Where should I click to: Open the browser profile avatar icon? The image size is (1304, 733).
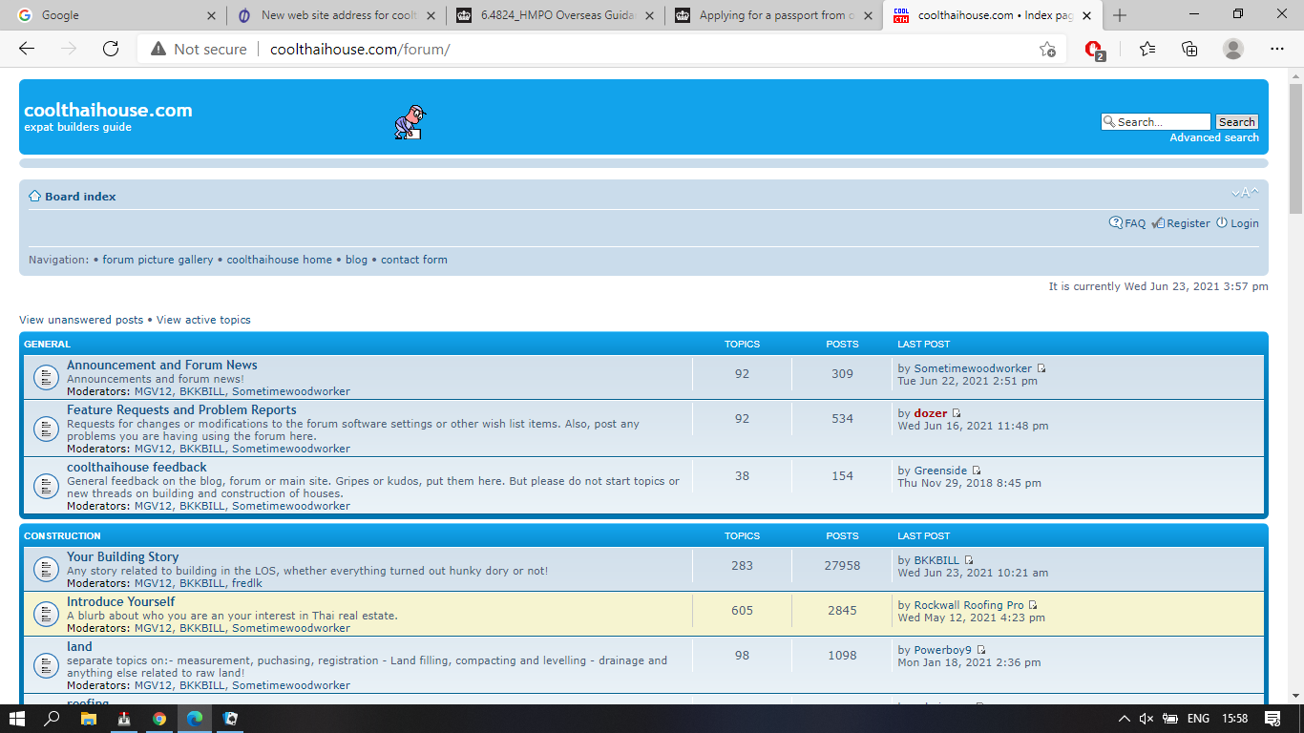coord(1233,49)
